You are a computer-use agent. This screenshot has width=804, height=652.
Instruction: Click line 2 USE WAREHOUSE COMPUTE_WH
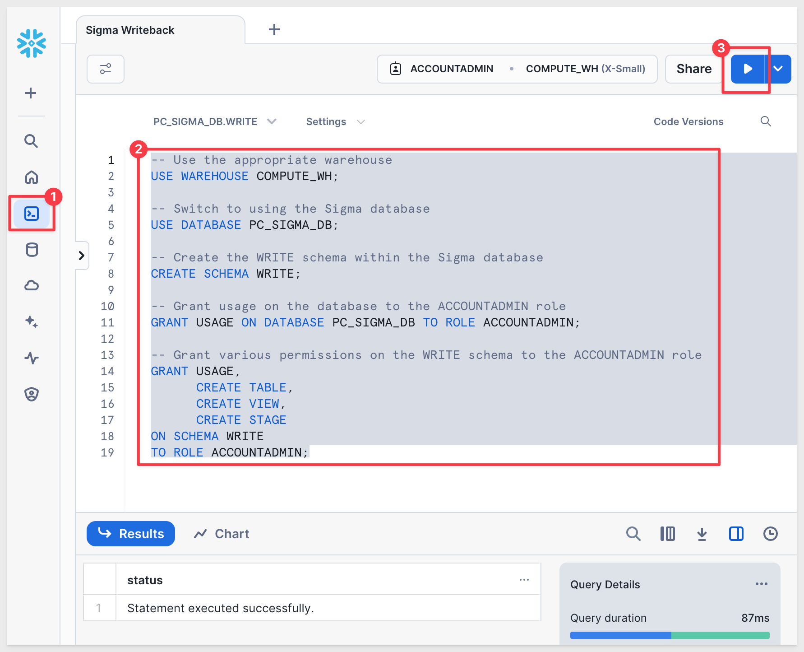coord(245,176)
